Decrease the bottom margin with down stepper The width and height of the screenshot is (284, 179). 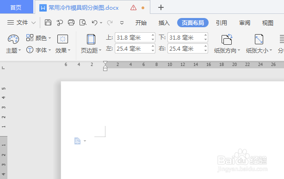tap(205, 40)
